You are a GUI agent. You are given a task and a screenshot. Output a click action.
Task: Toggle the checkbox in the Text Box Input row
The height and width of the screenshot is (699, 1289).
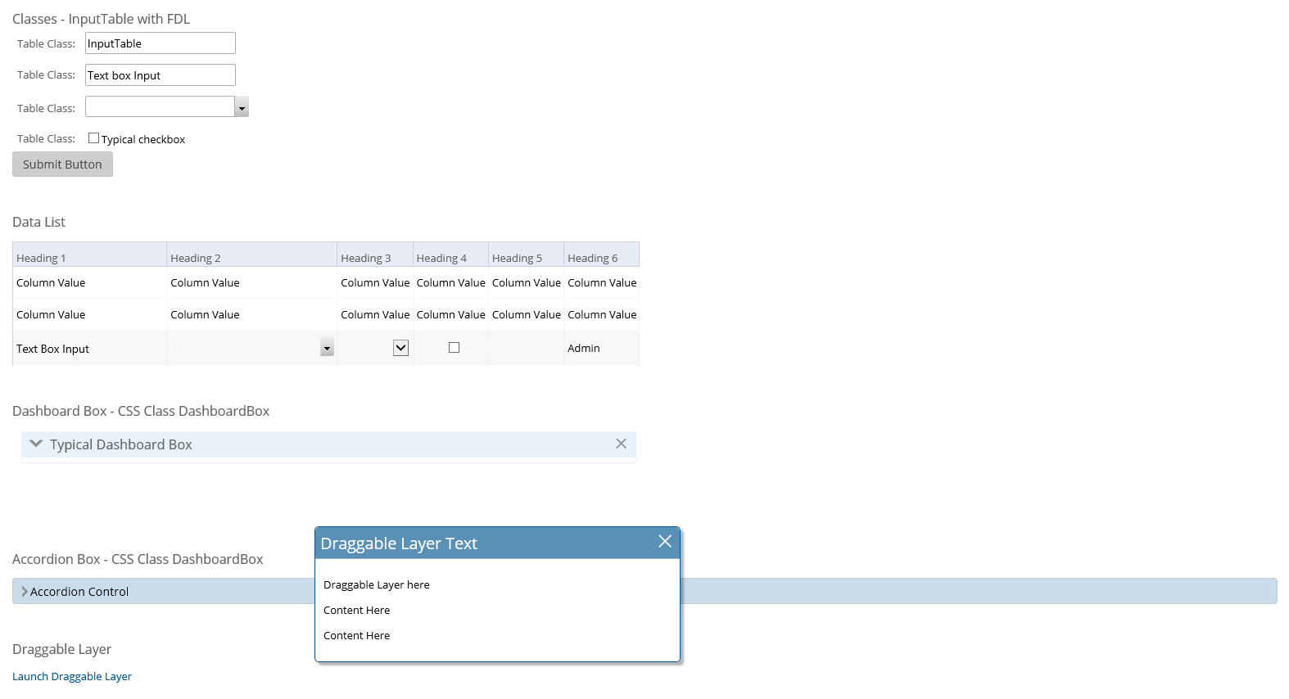[454, 348]
